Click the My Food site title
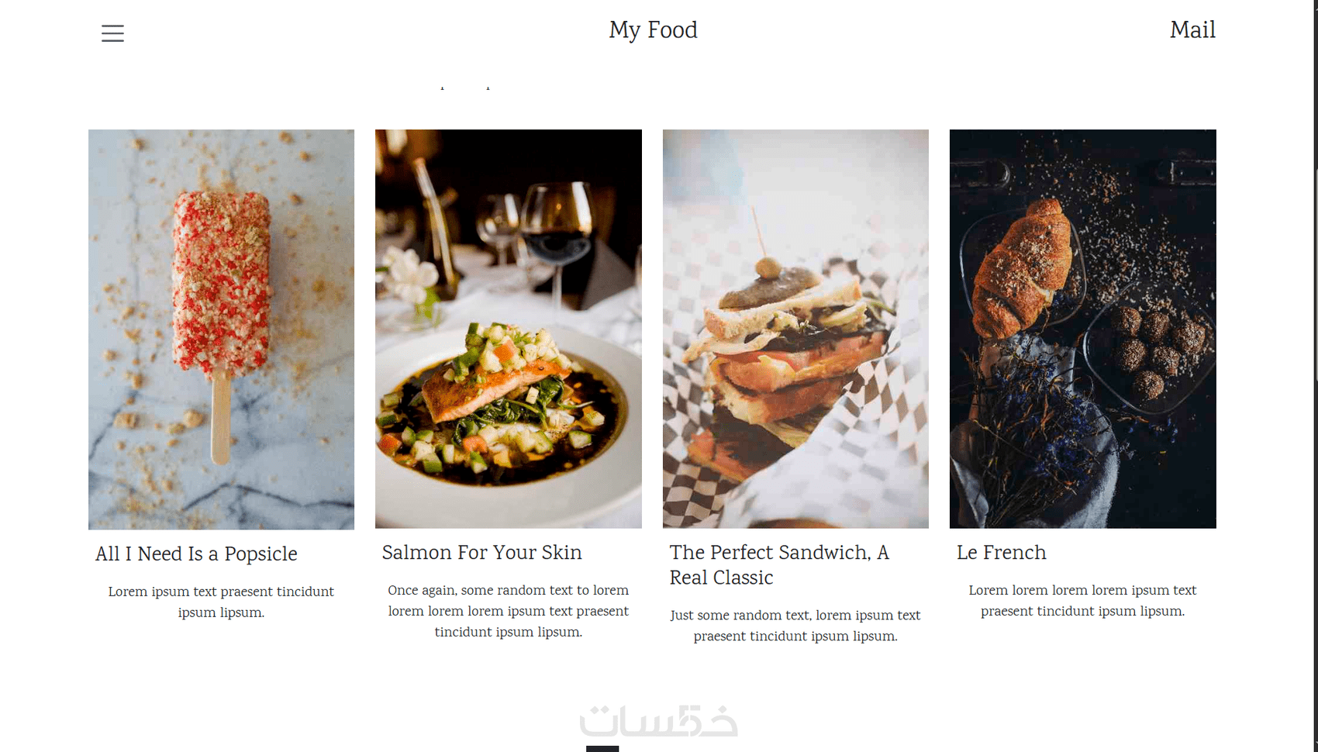 coord(653,30)
